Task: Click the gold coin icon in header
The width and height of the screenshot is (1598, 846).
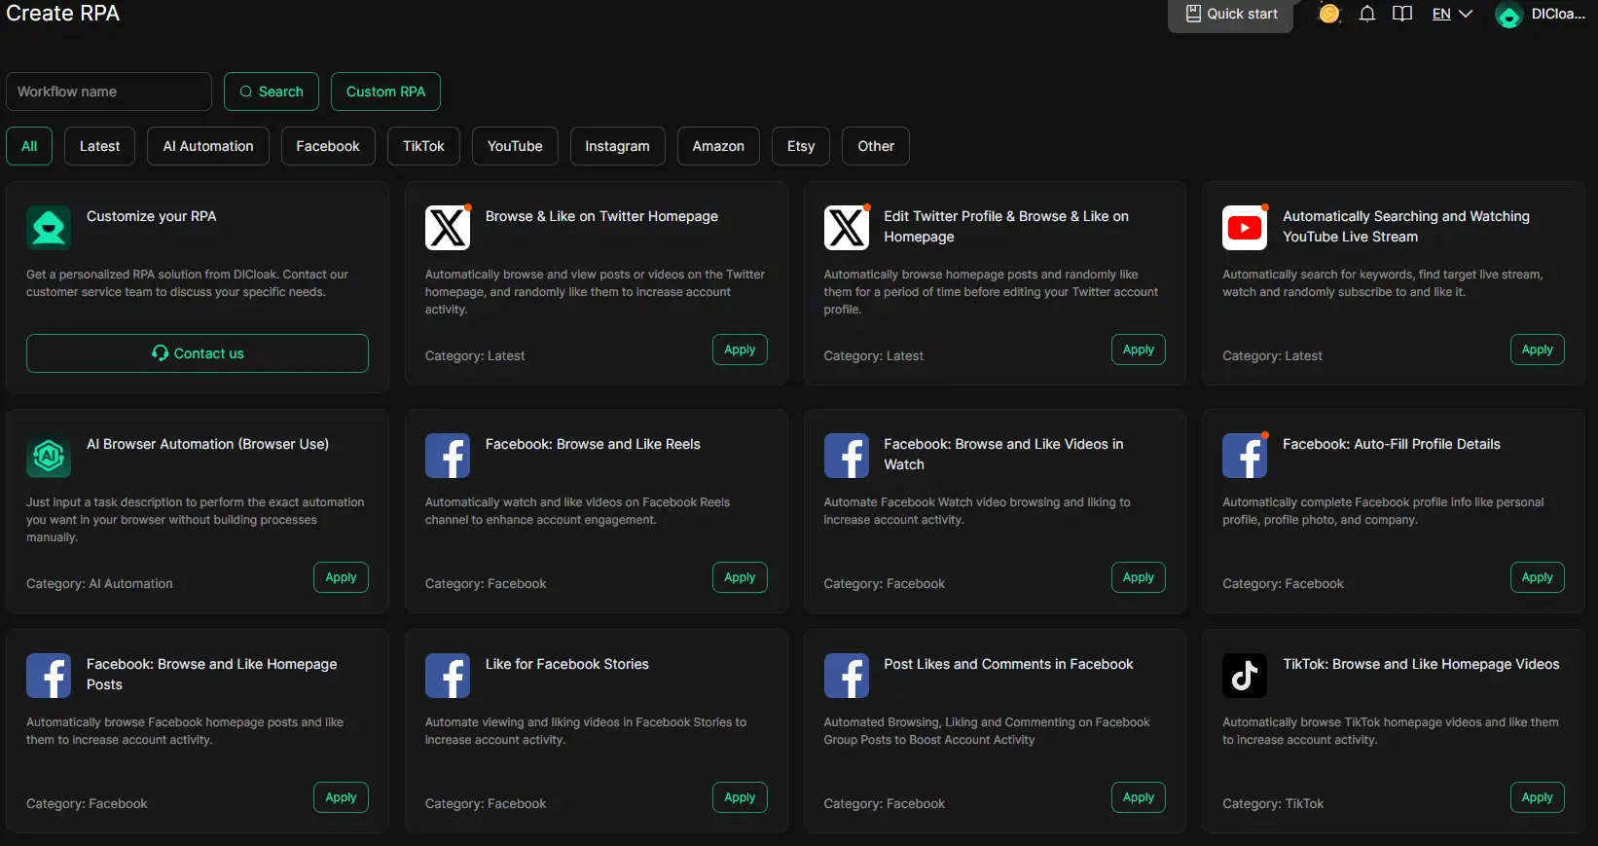Action: pyautogui.click(x=1328, y=14)
